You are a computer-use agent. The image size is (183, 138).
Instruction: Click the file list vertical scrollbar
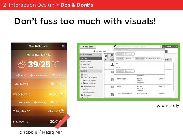click(x=174, y=76)
